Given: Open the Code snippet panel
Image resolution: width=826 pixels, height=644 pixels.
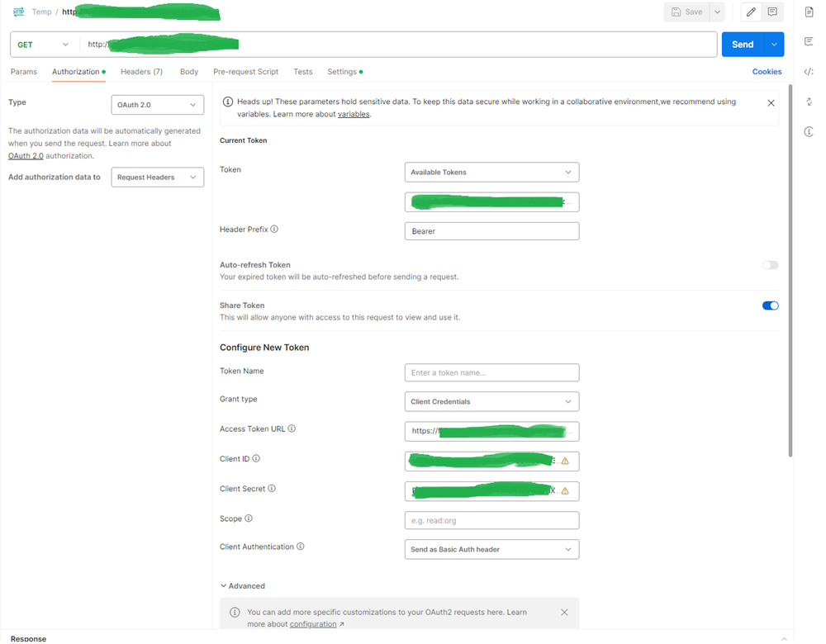Looking at the screenshot, I should (x=809, y=71).
